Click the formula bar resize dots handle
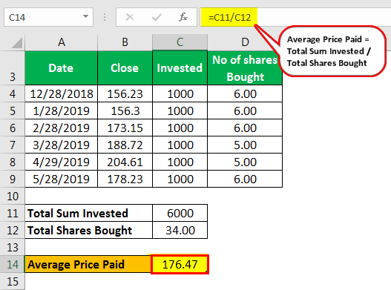The image size is (391, 290). tap(105, 17)
